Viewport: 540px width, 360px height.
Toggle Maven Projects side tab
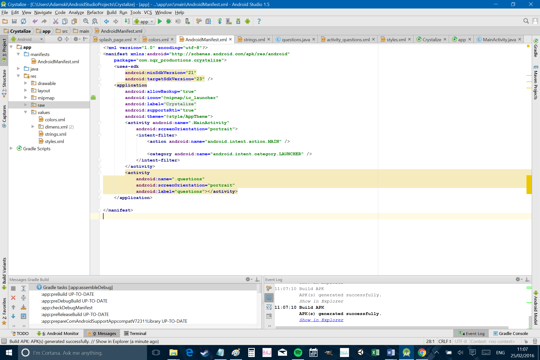point(535,82)
